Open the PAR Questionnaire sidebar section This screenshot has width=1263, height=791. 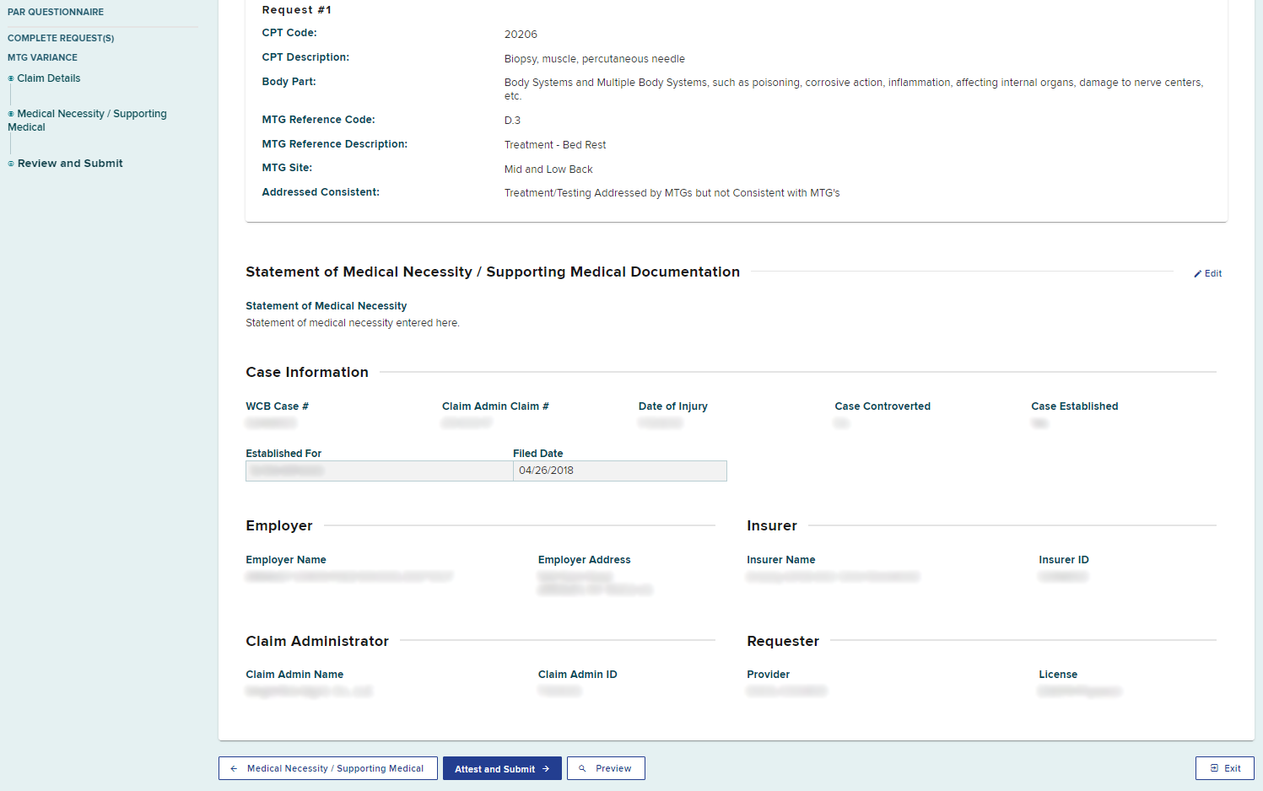pyautogui.click(x=56, y=12)
